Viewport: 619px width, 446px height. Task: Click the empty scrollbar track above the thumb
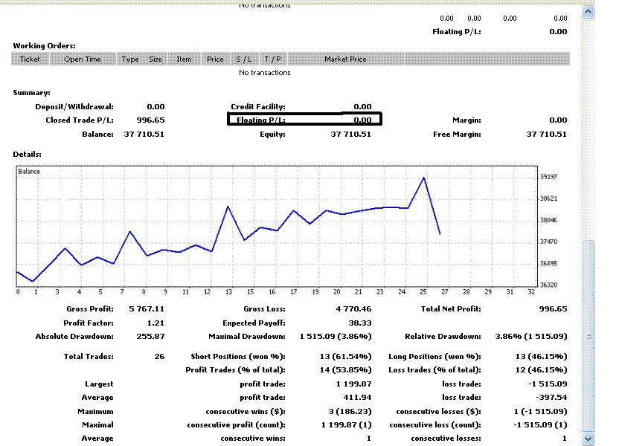588,126
